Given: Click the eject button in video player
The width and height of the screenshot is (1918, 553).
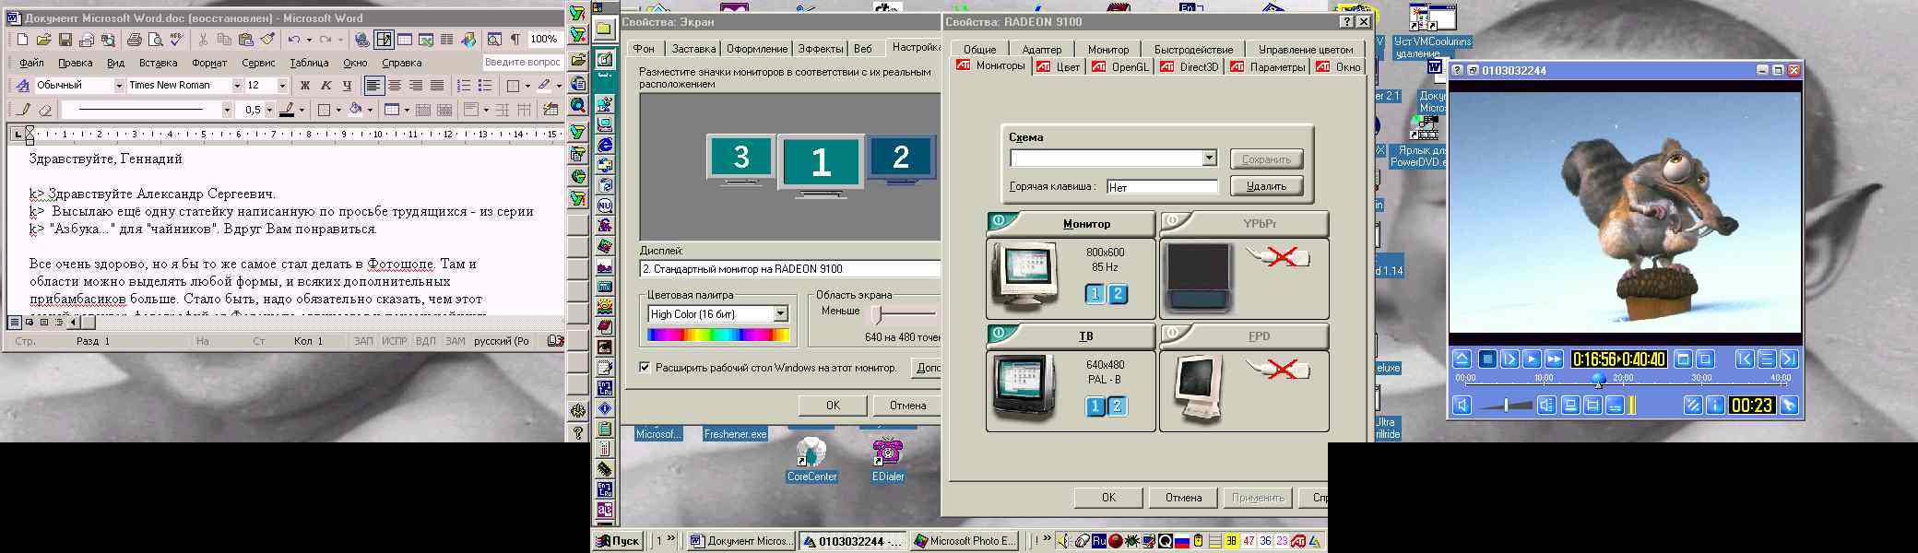Looking at the screenshot, I should (1462, 359).
